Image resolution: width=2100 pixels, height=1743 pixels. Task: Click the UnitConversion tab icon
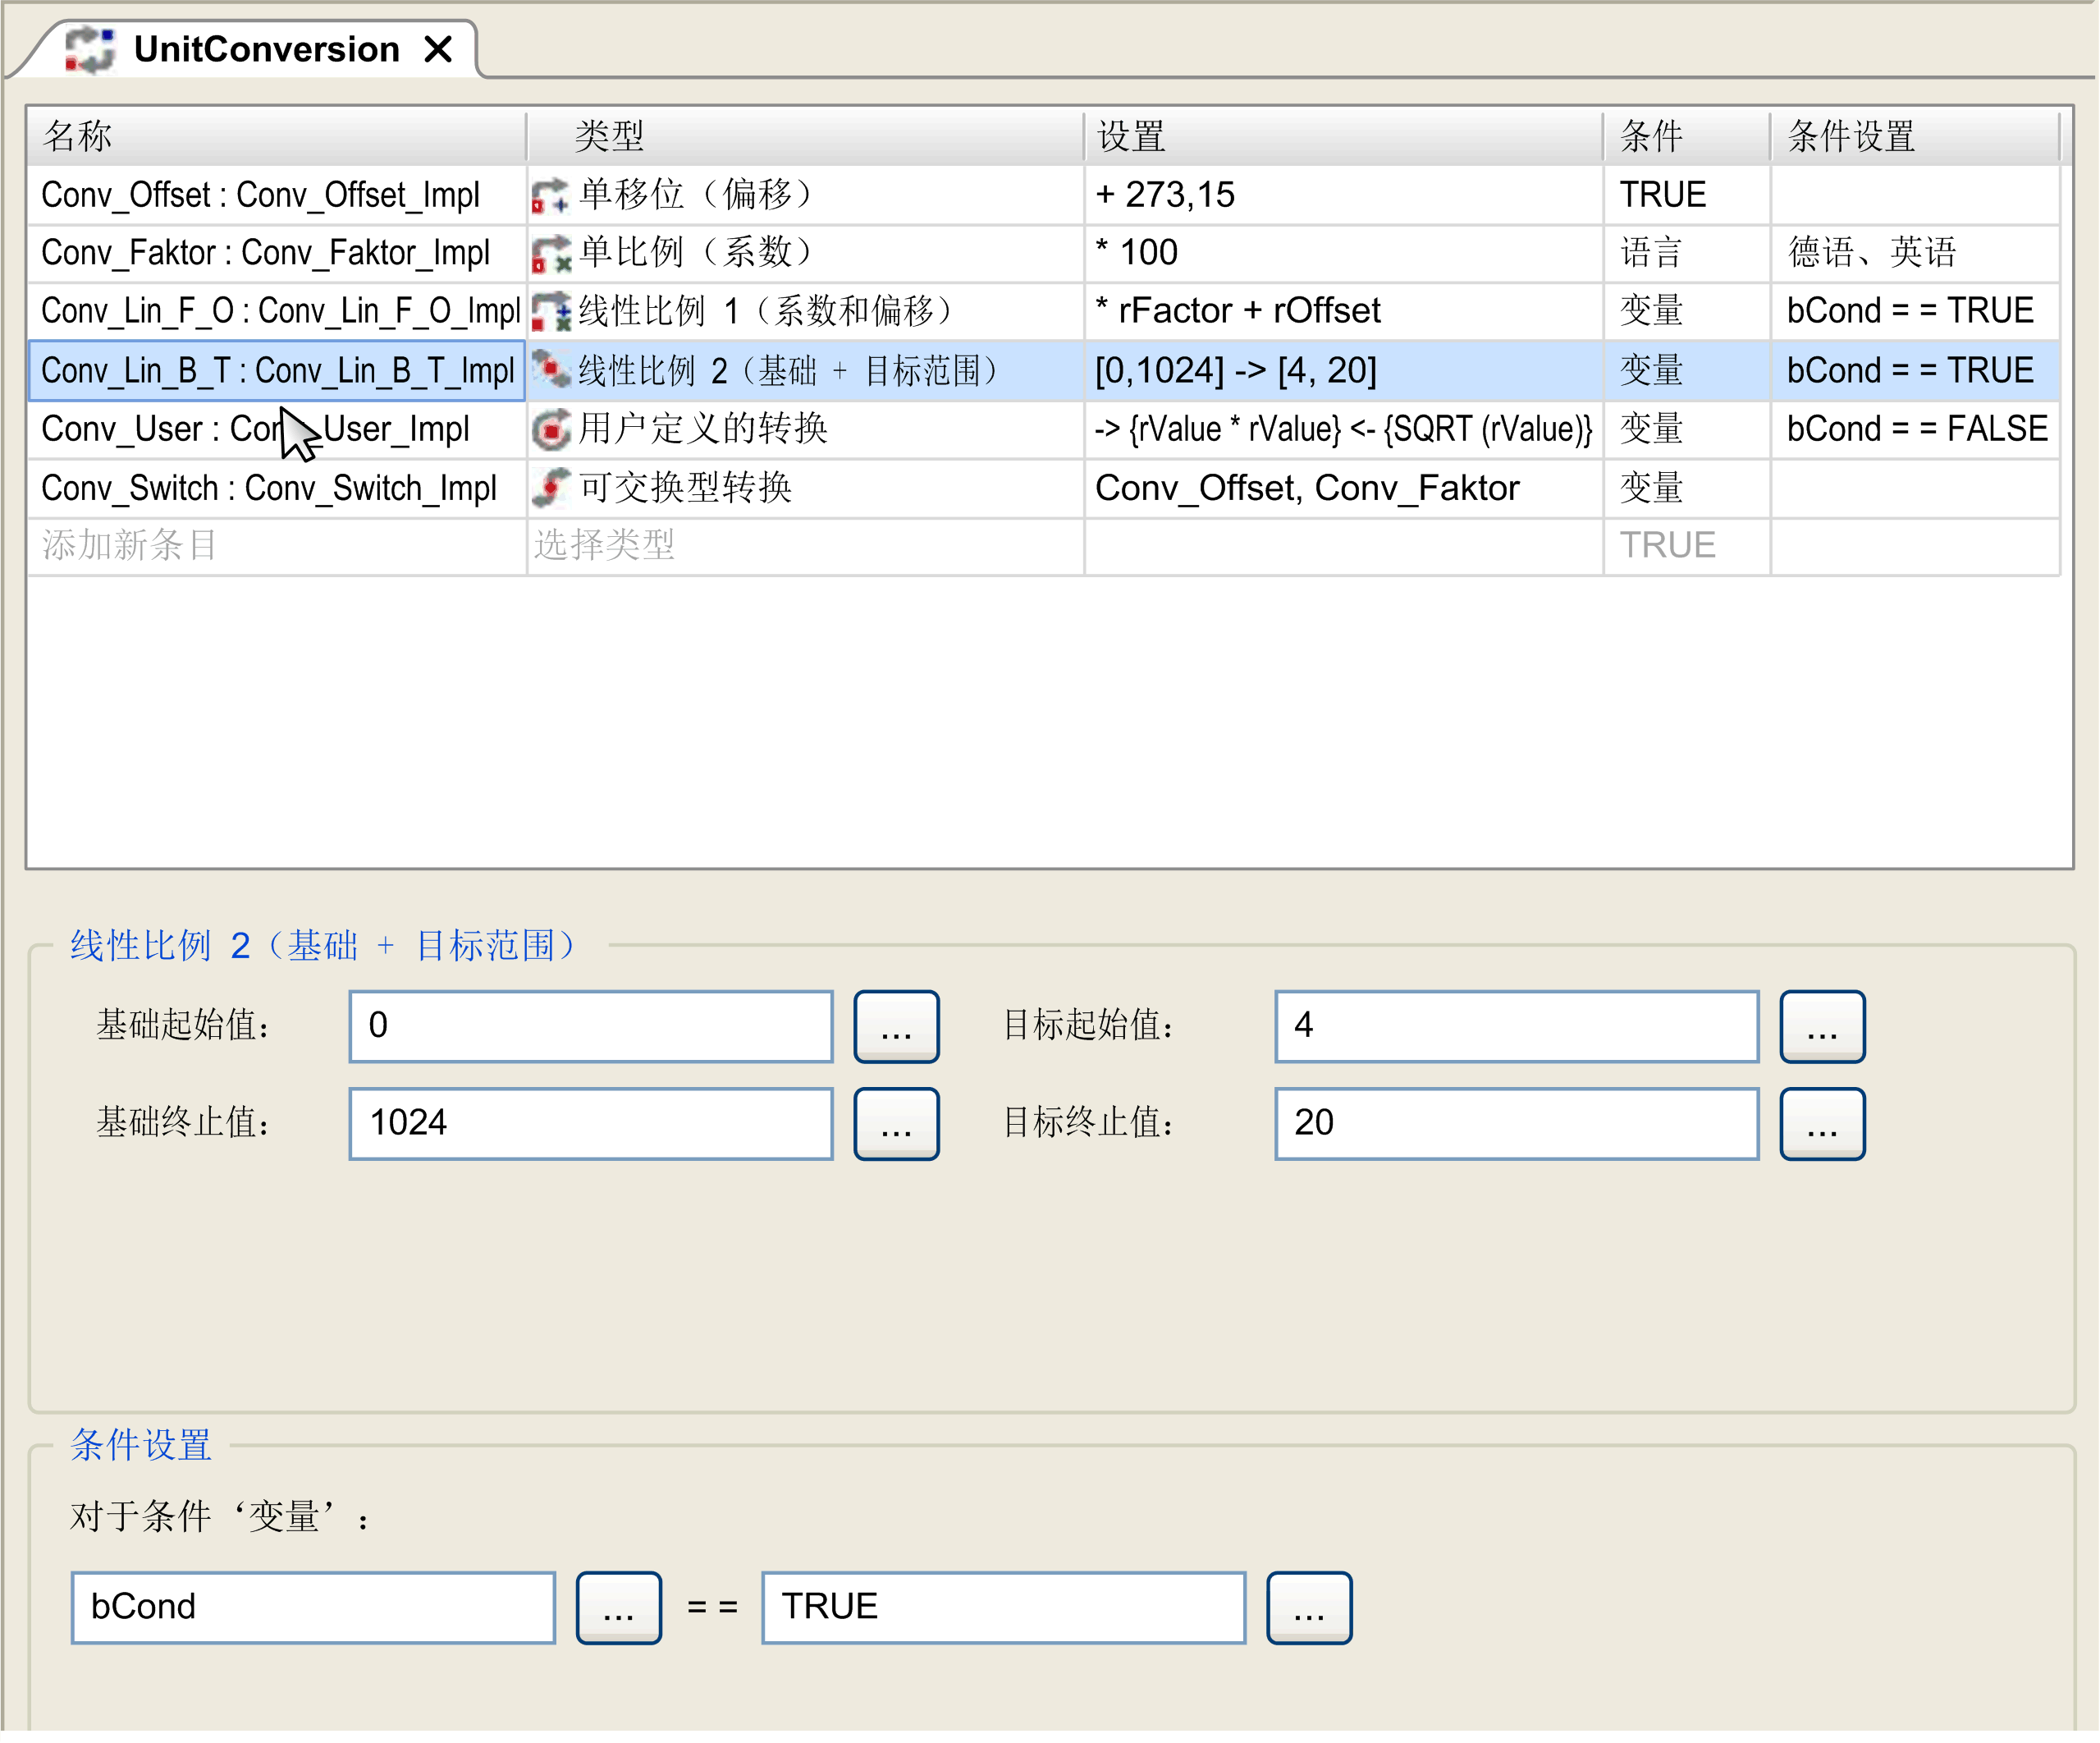point(90,49)
